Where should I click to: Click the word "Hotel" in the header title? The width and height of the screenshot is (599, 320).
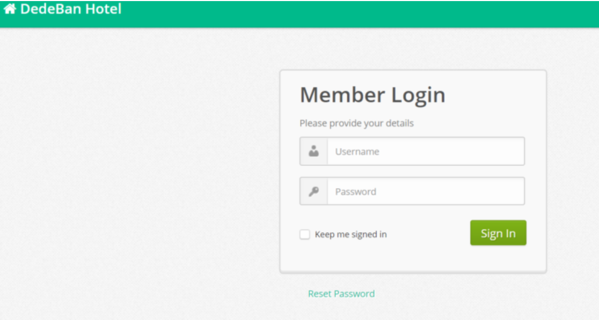[103, 9]
